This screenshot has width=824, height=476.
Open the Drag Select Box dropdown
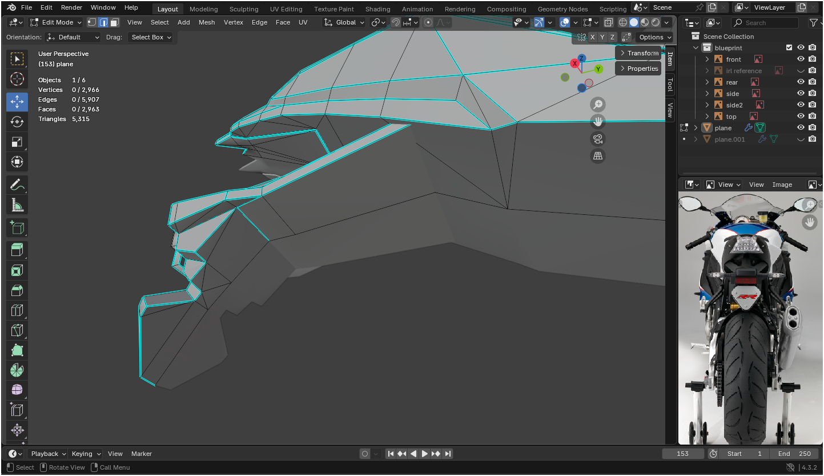click(151, 37)
